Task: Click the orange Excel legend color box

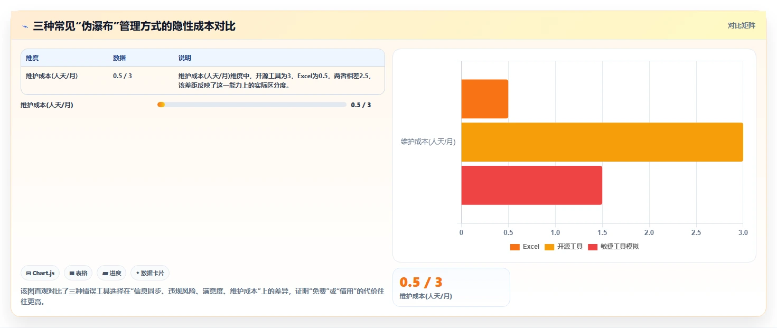Action: (x=515, y=247)
